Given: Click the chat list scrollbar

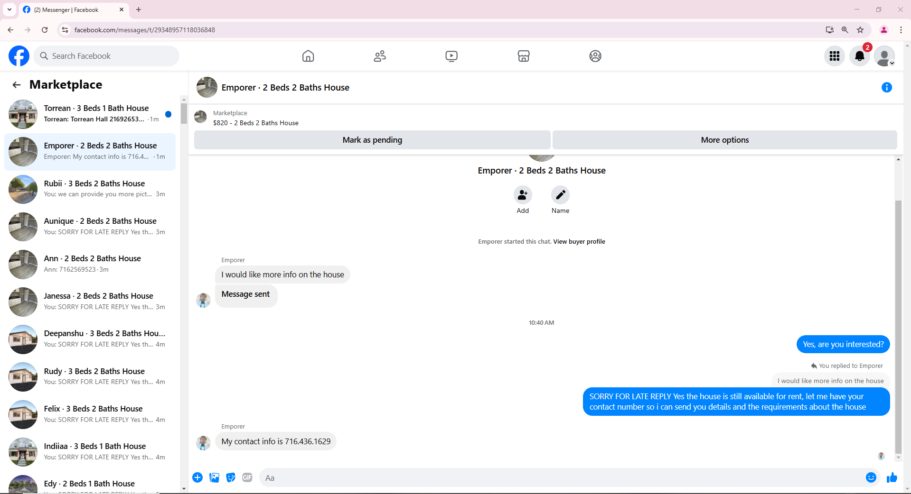Looking at the screenshot, I should pos(184,114).
